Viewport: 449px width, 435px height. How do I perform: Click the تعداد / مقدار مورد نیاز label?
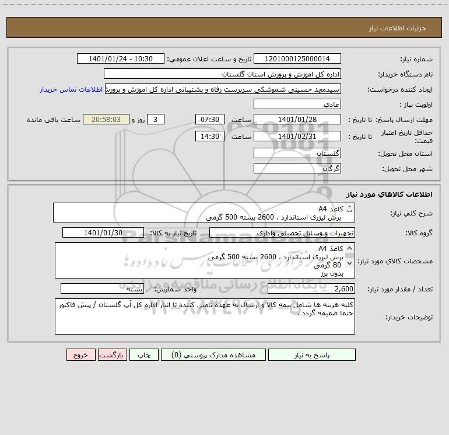(400, 290)
